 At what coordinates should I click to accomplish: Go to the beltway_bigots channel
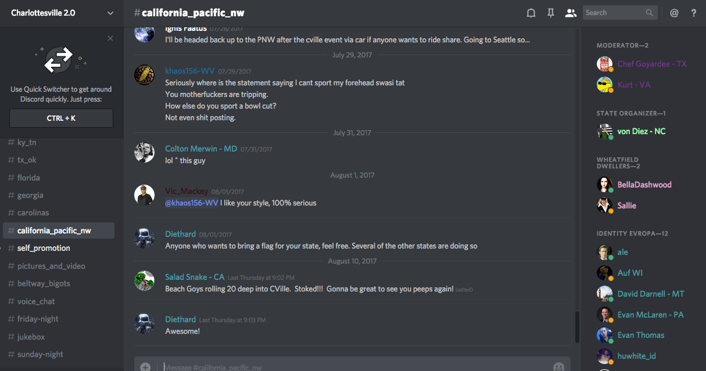(x=44, y=283)
